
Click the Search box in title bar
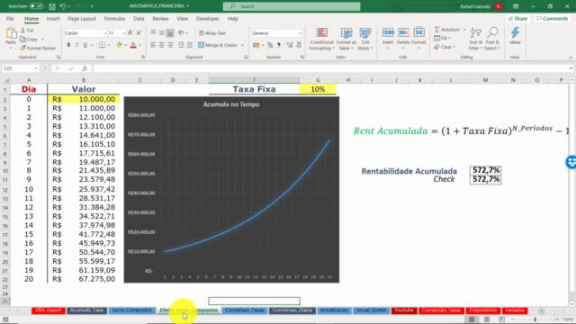point(292,6)
